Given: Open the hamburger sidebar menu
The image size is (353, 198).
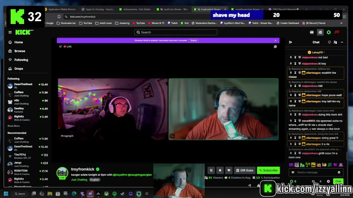Looking at the screenshot, I should coord(10,32).
